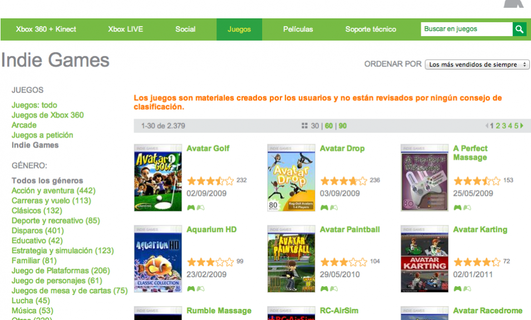Click the star rating for Avatar Paintball
The image size is (531, 320).
pyautogui.click(x=344, y=262)
